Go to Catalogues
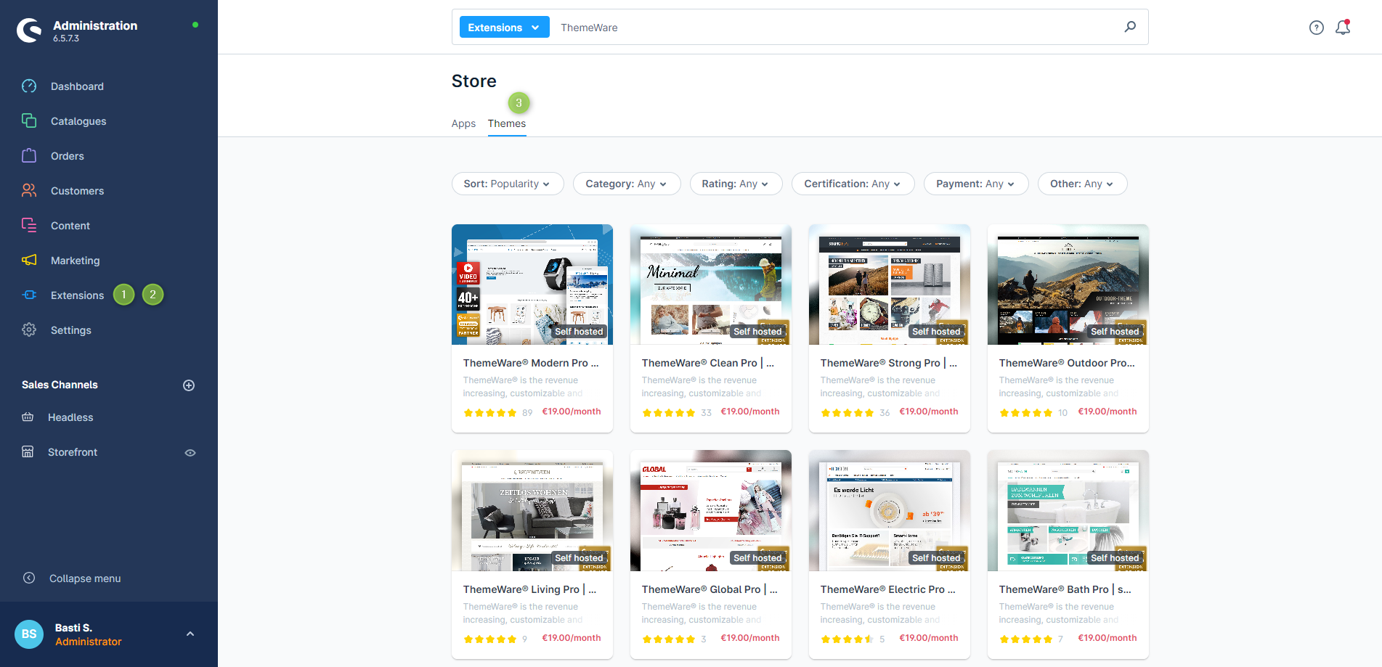Image resolution: width=1382 pixels, height=667 pixels. [x=78, y=121]
